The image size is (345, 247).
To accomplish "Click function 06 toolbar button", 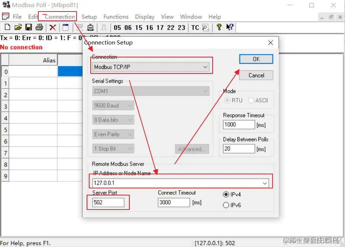I will (x=128, y=28).
